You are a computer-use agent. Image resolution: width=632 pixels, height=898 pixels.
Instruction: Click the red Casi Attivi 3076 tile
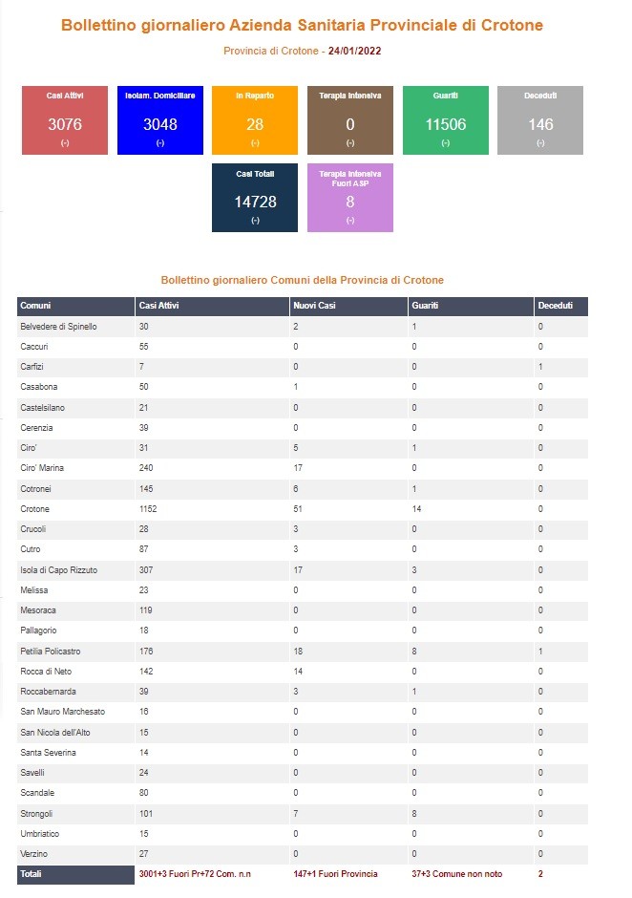[65, 120]
